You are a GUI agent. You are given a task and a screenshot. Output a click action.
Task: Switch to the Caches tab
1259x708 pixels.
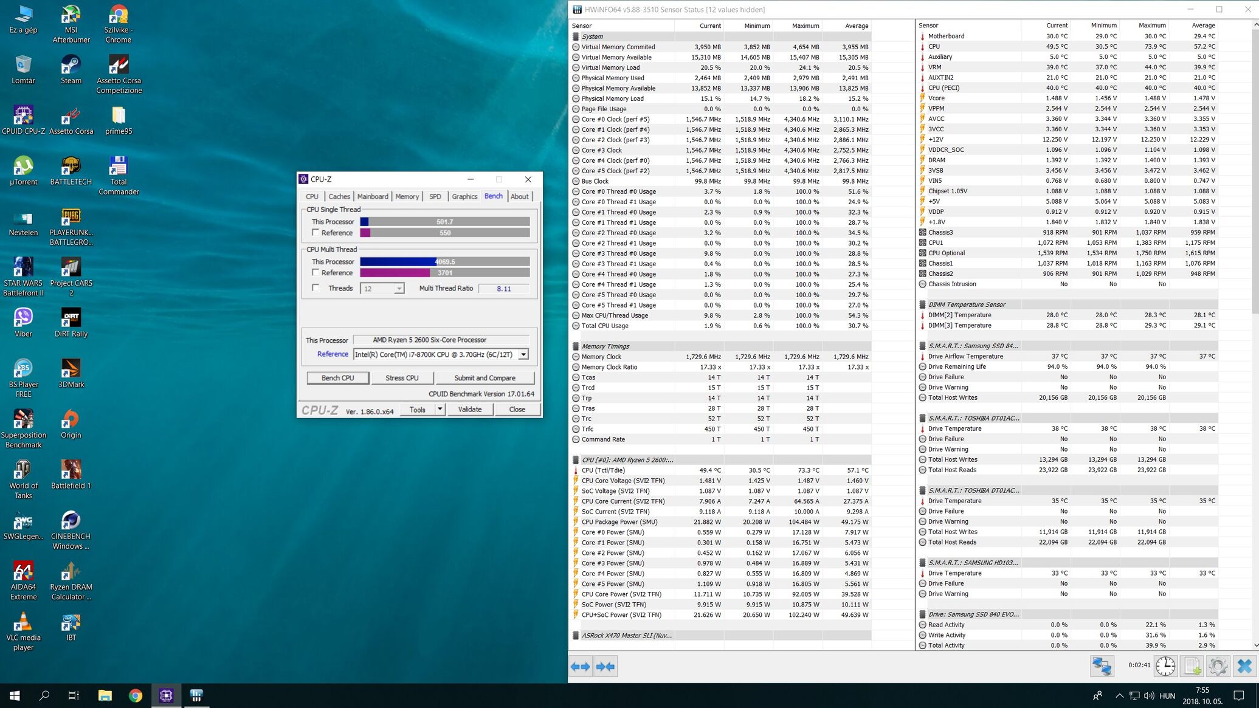pos(339,196)
